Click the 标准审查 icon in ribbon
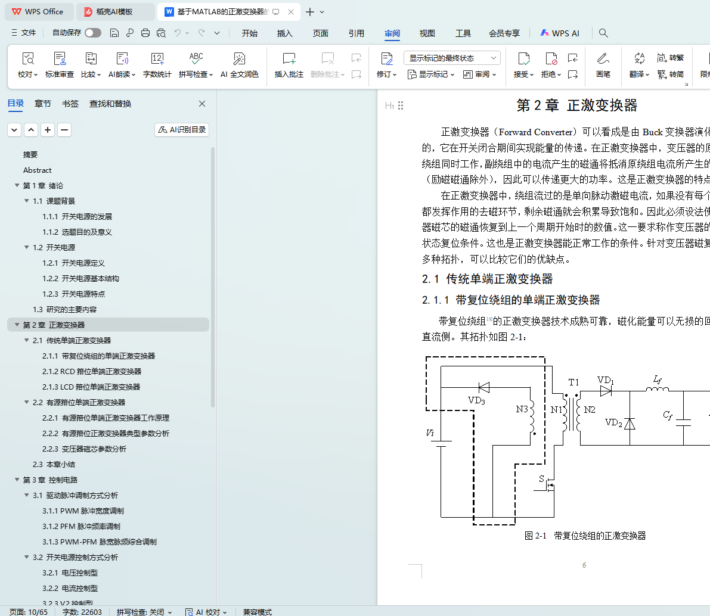The height and width of the screenshot is (616, 710). (60, 59)
